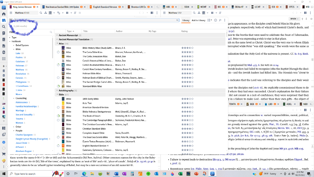Collapse the Bible (67) group

[57, 95]
